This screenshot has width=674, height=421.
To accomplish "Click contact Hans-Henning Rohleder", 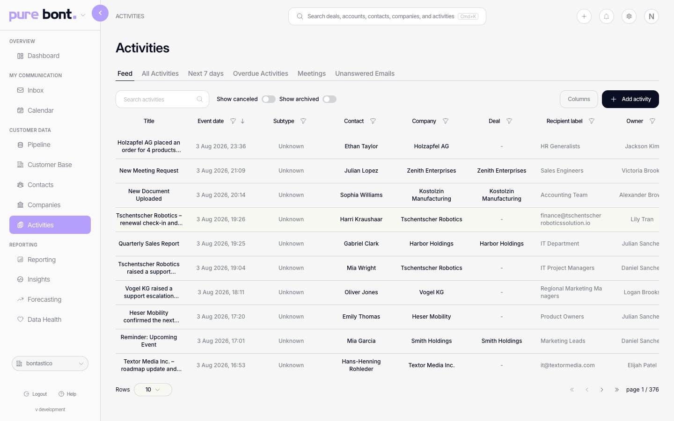I will click(361, 365).
